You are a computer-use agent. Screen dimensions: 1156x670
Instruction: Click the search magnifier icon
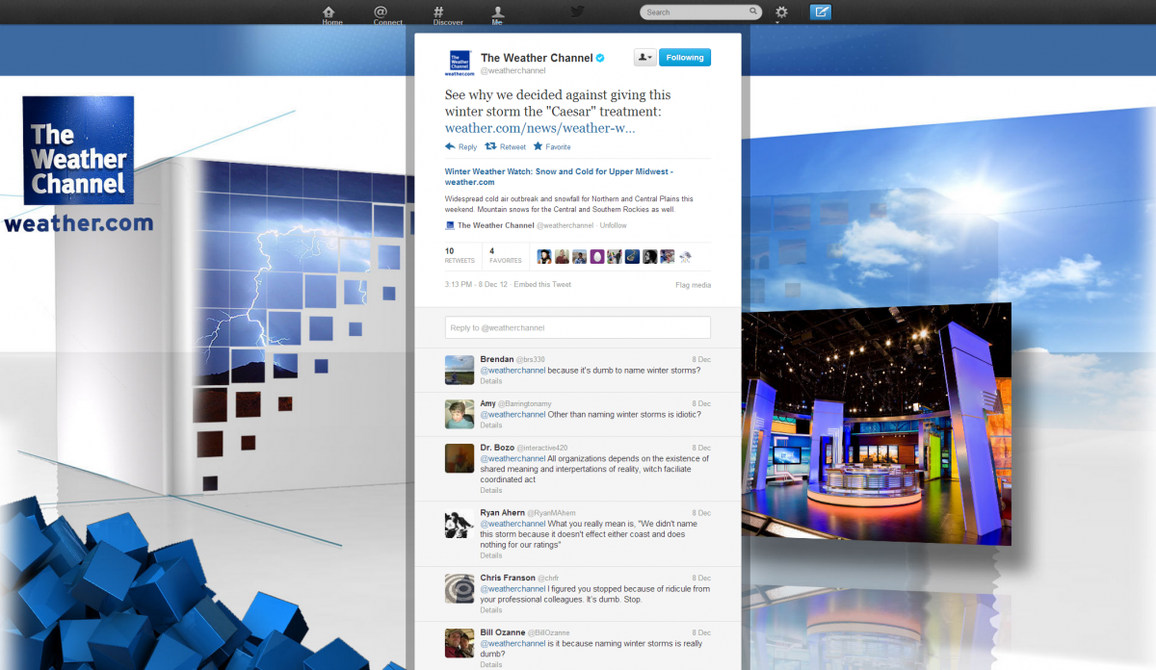click(x=753, y=13)
